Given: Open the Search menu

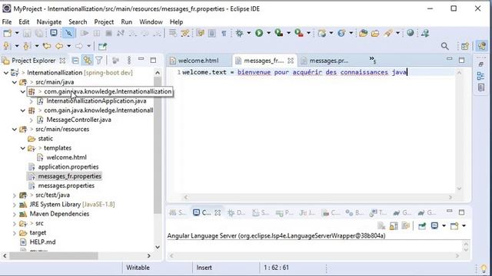Looking at the screenshot, I should (78, 22).
